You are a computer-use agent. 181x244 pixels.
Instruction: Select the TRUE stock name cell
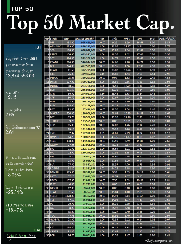coord(56,121)
